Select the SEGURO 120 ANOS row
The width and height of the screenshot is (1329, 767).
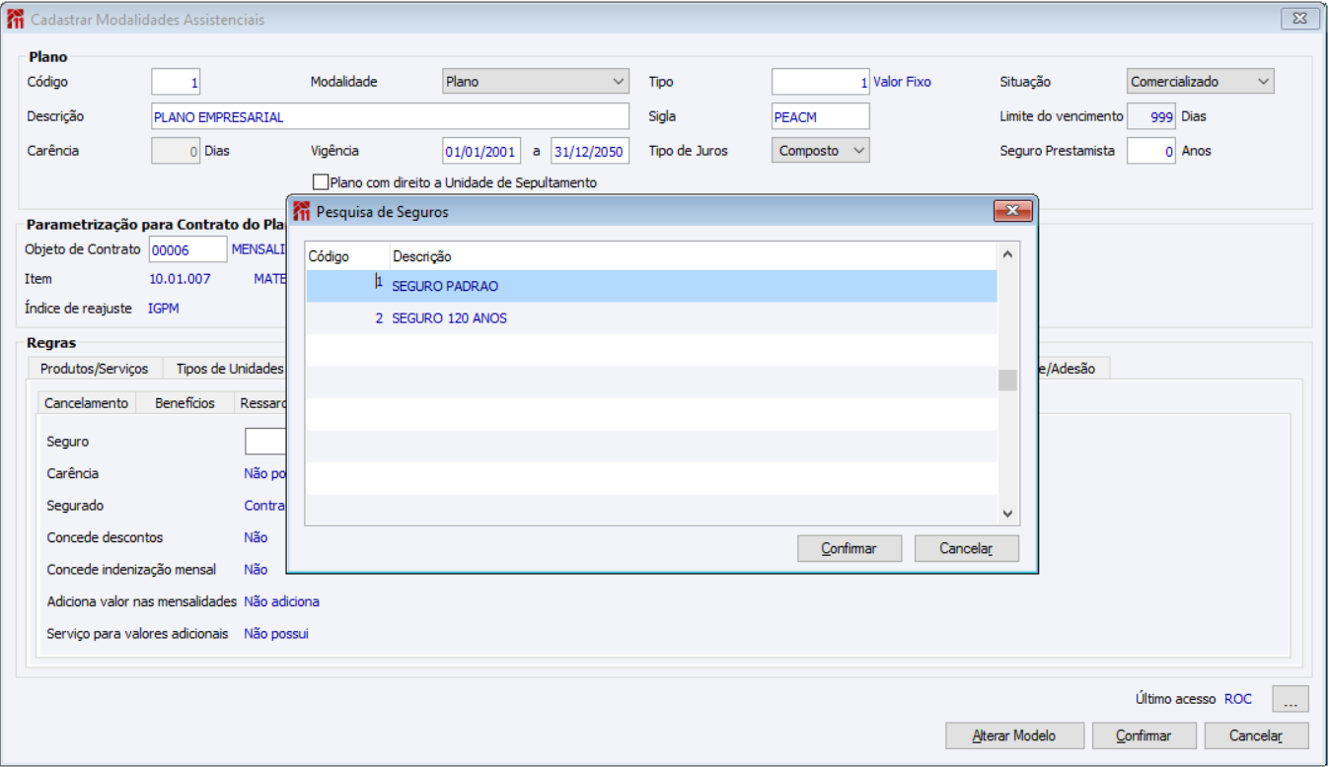(651, 318)
